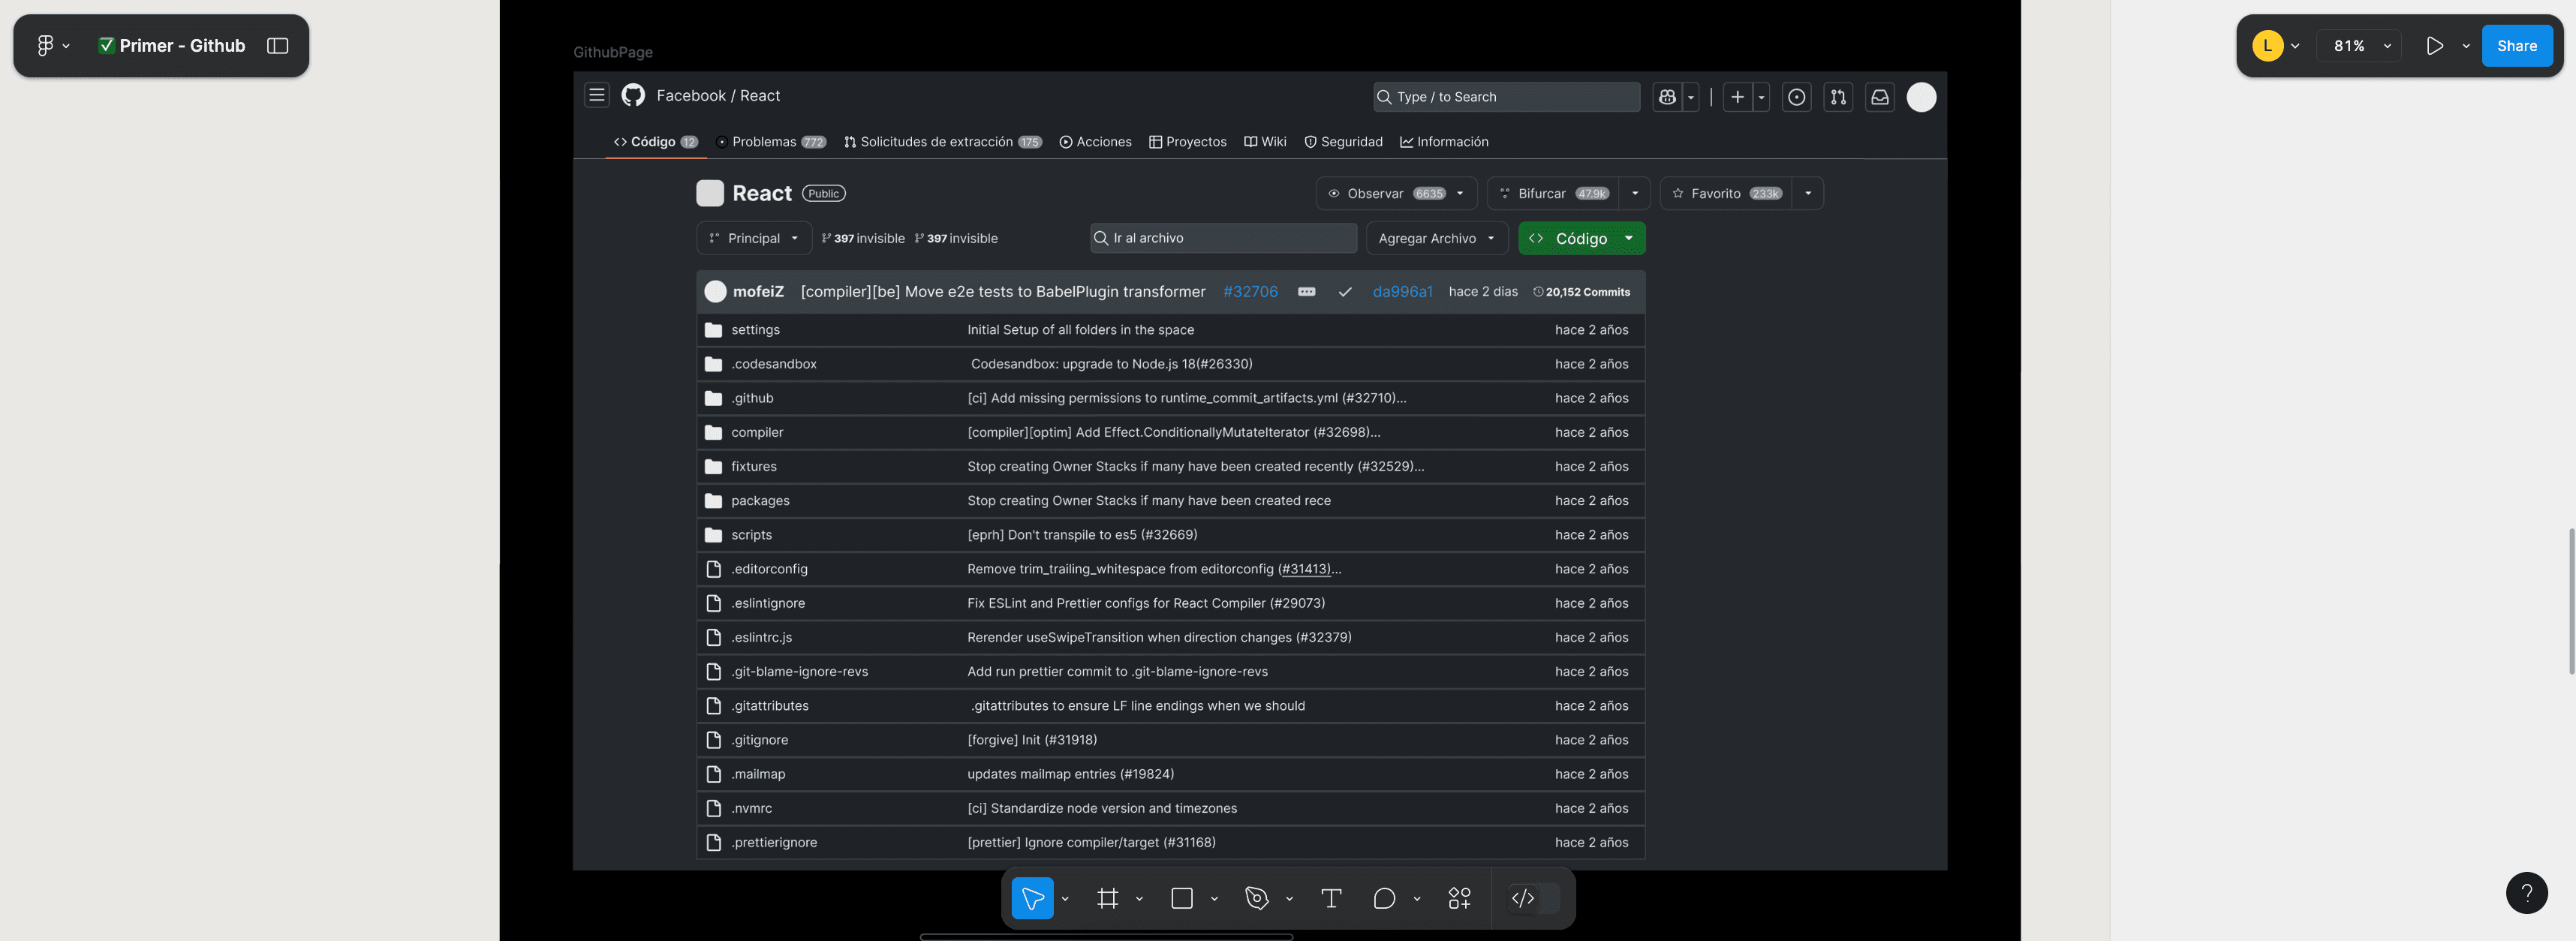Expand the Move tool options chevron

[1065, 899]
